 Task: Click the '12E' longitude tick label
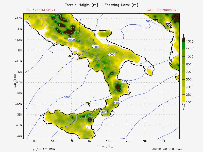[35, 141]
